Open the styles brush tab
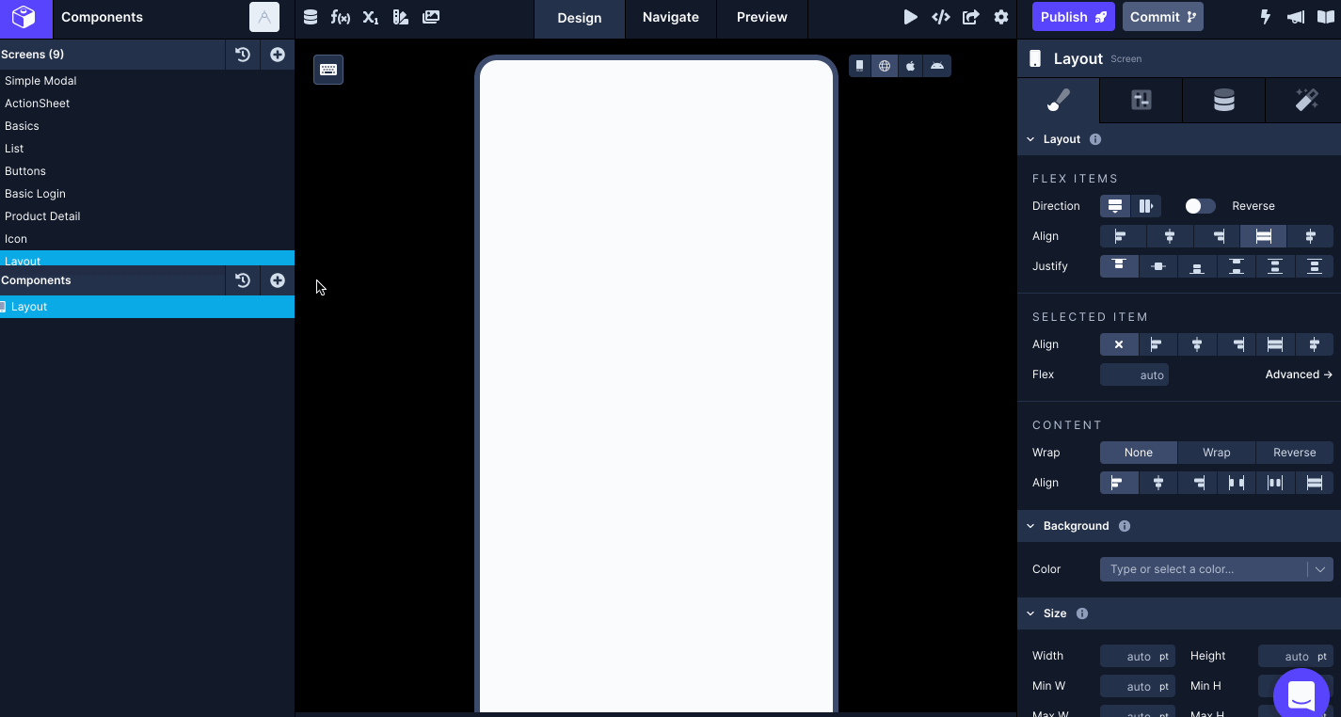 pos(1059,100)
